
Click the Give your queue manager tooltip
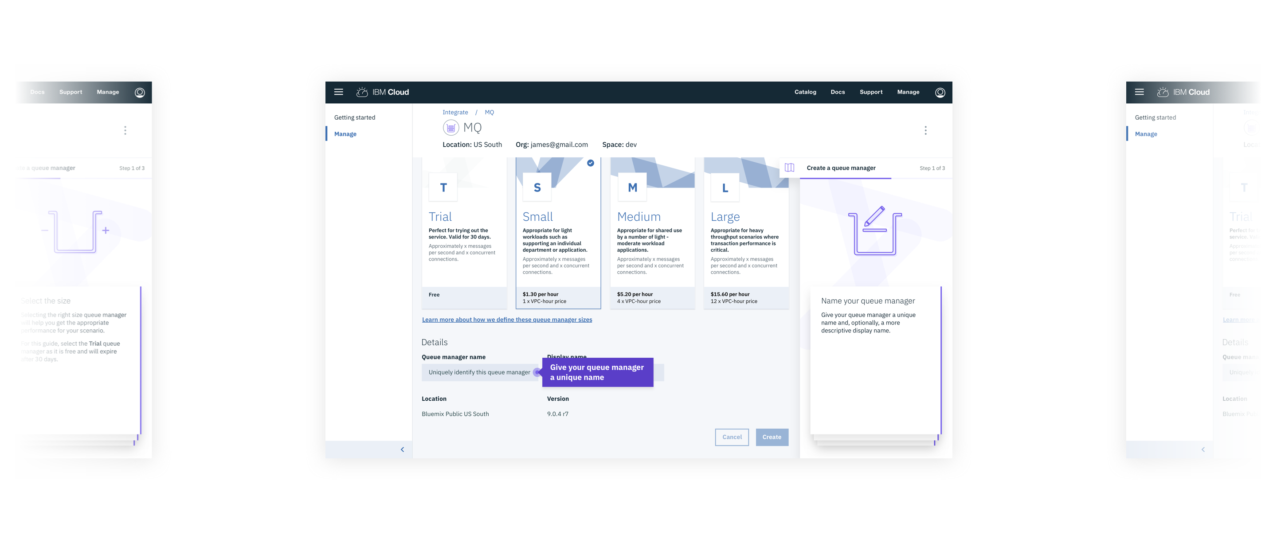[597, 372]
